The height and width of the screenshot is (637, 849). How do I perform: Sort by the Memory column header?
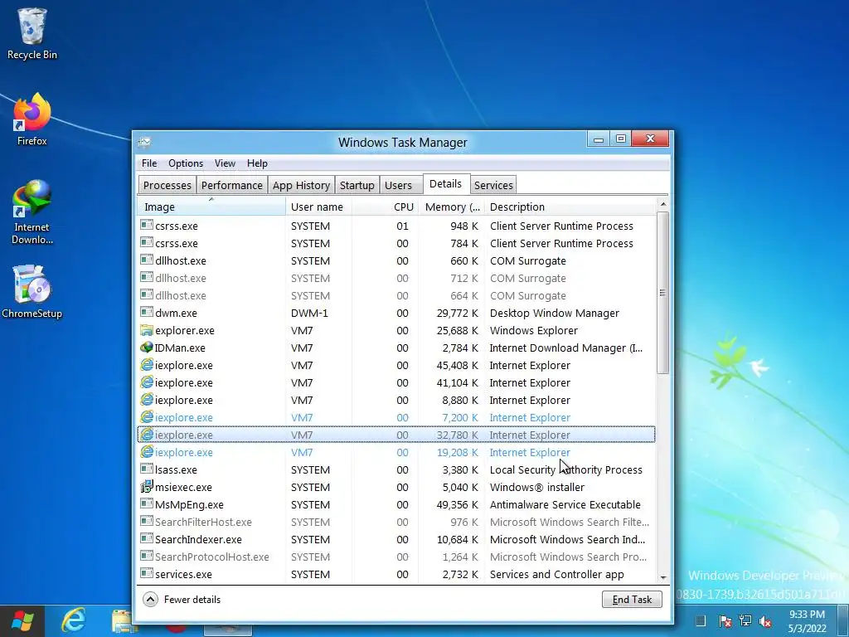451,207
